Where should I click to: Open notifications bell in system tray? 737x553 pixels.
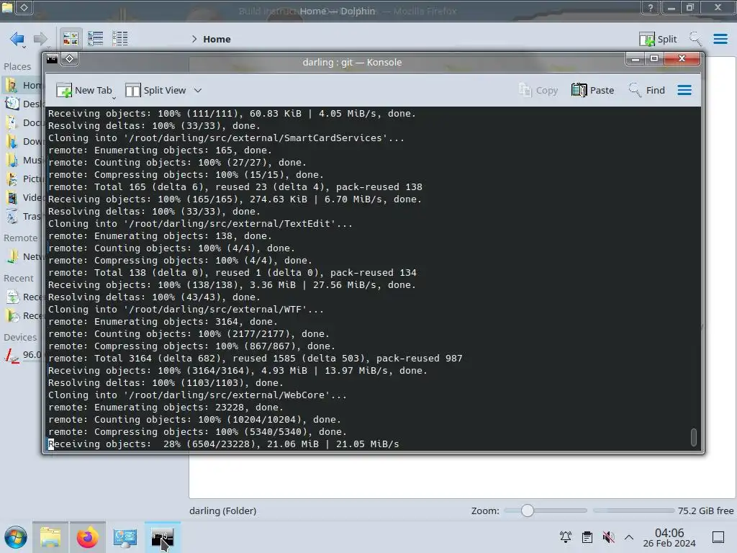(x=566, y=537)
